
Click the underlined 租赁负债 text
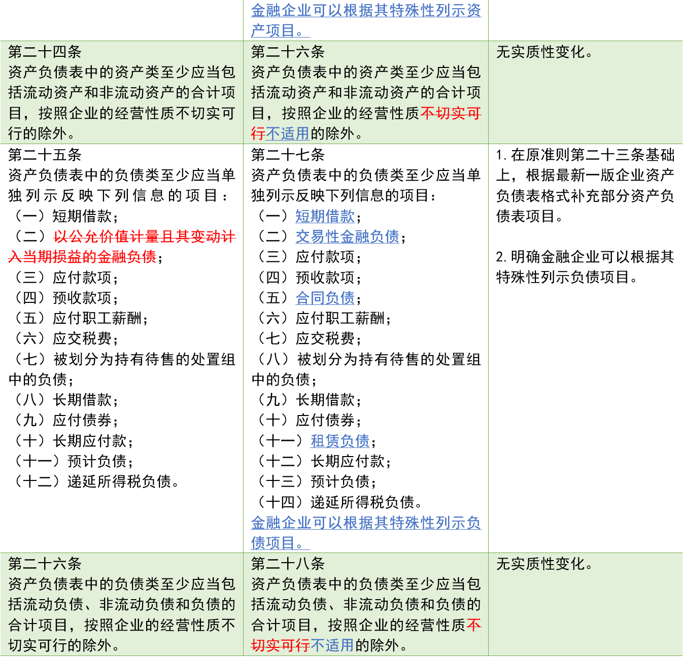pyautogui.click(x=340, y=441)
